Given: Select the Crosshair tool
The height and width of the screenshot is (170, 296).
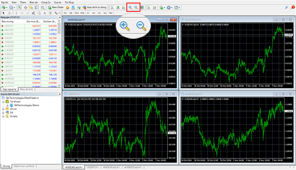Looking at the screenshot, I should [x=9, y=13].
